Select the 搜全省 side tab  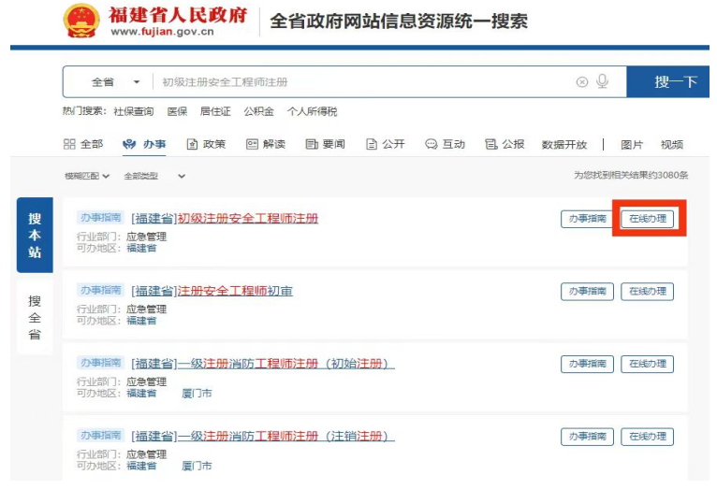point(35,317)
